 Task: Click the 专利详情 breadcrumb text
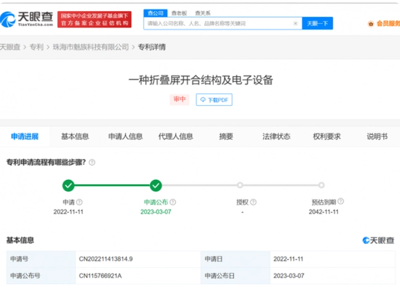pos(152,47)
